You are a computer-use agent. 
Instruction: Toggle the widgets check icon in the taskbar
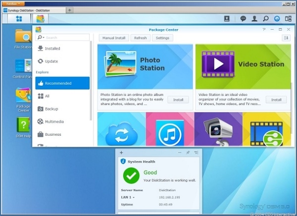(277, 19)
